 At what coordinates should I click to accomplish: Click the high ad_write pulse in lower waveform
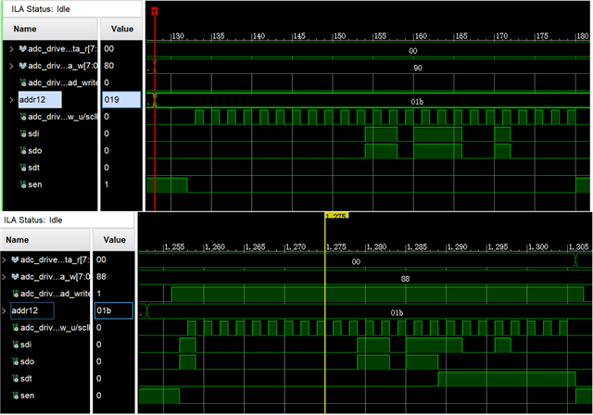tap(377, 295)
